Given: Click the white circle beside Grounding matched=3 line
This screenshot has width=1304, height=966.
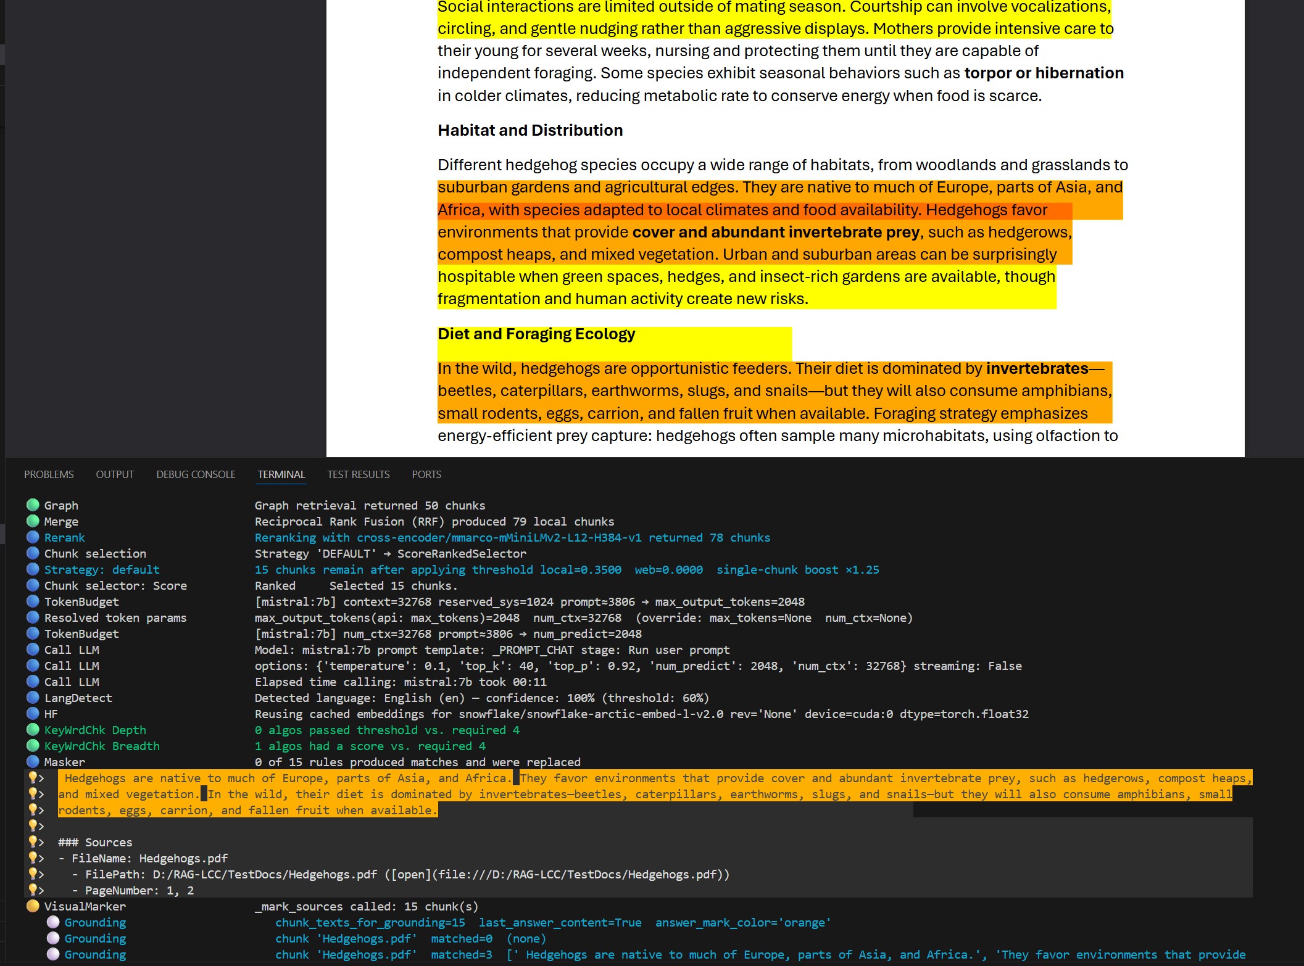Looking at the screenshot, I should [x=53, y=954].
